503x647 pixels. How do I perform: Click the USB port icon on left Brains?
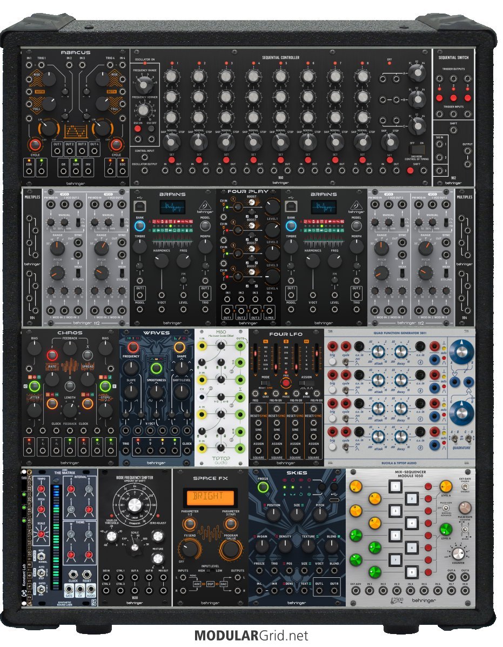[x=139, y=206]
